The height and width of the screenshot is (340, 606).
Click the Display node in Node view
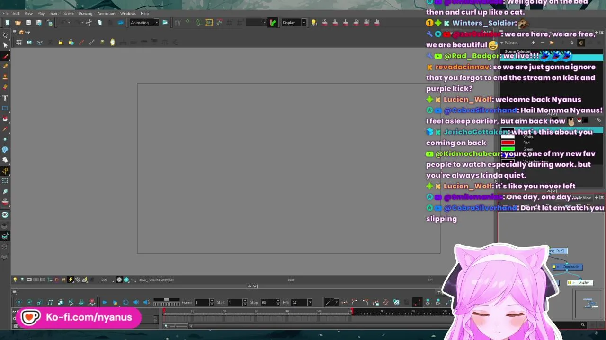tap(580, 282)
